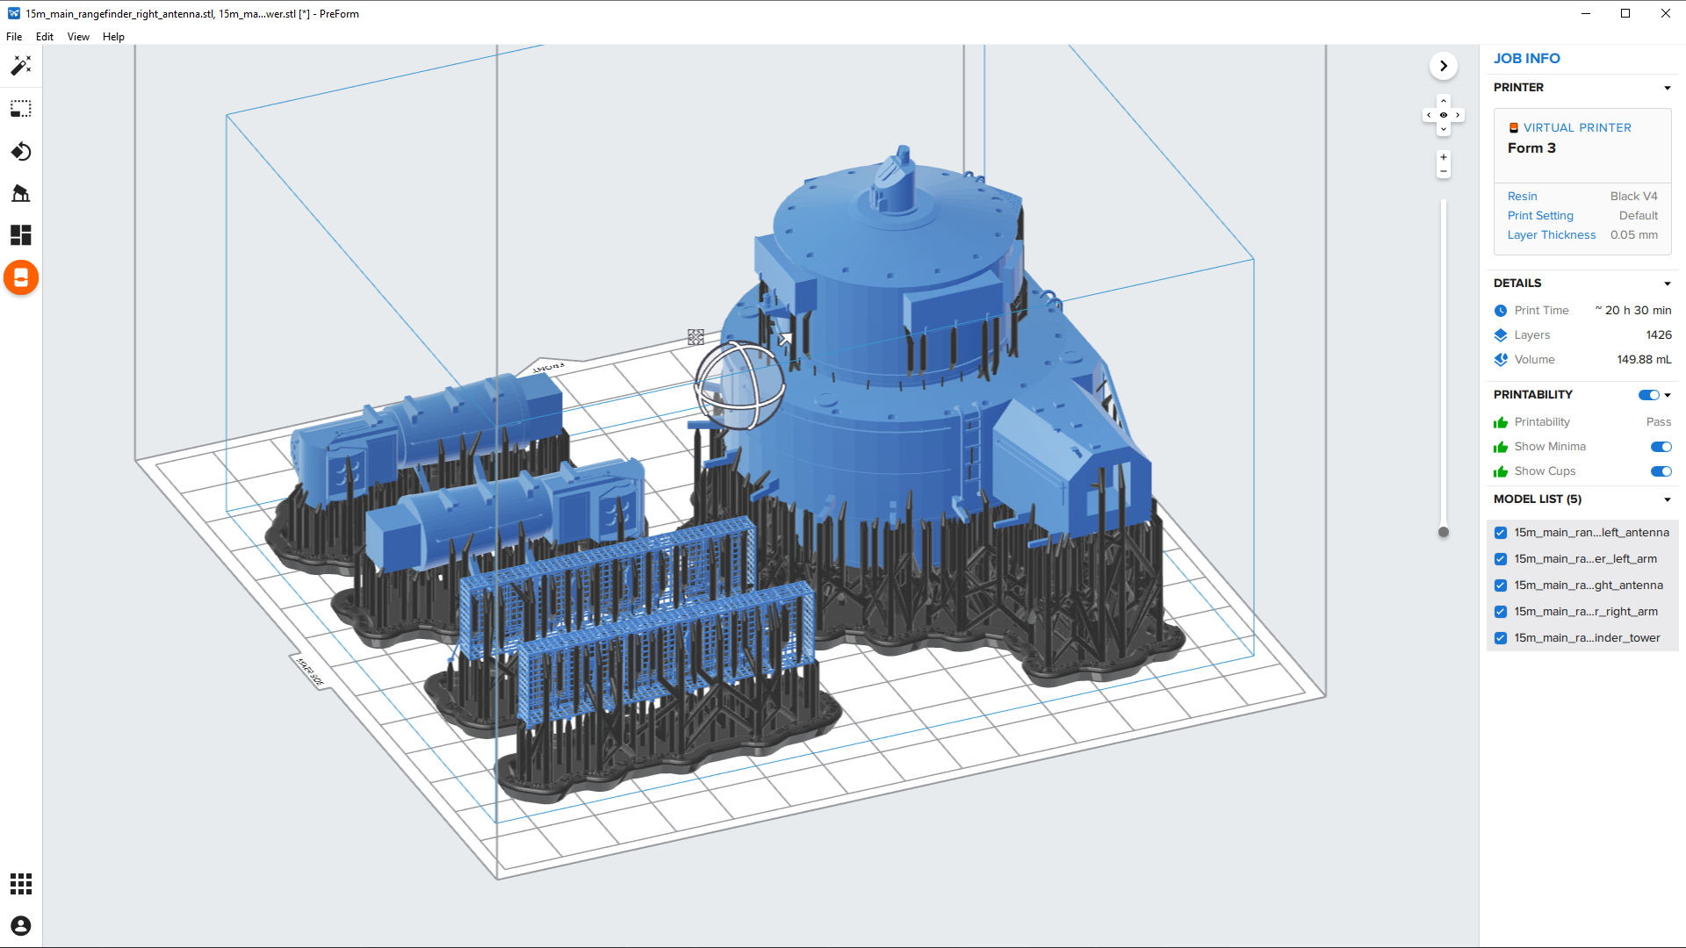Uncheck the 15m_main_ra...inder_tower model
This screenshot has height=948, width=1686.
coord(1501,638)
